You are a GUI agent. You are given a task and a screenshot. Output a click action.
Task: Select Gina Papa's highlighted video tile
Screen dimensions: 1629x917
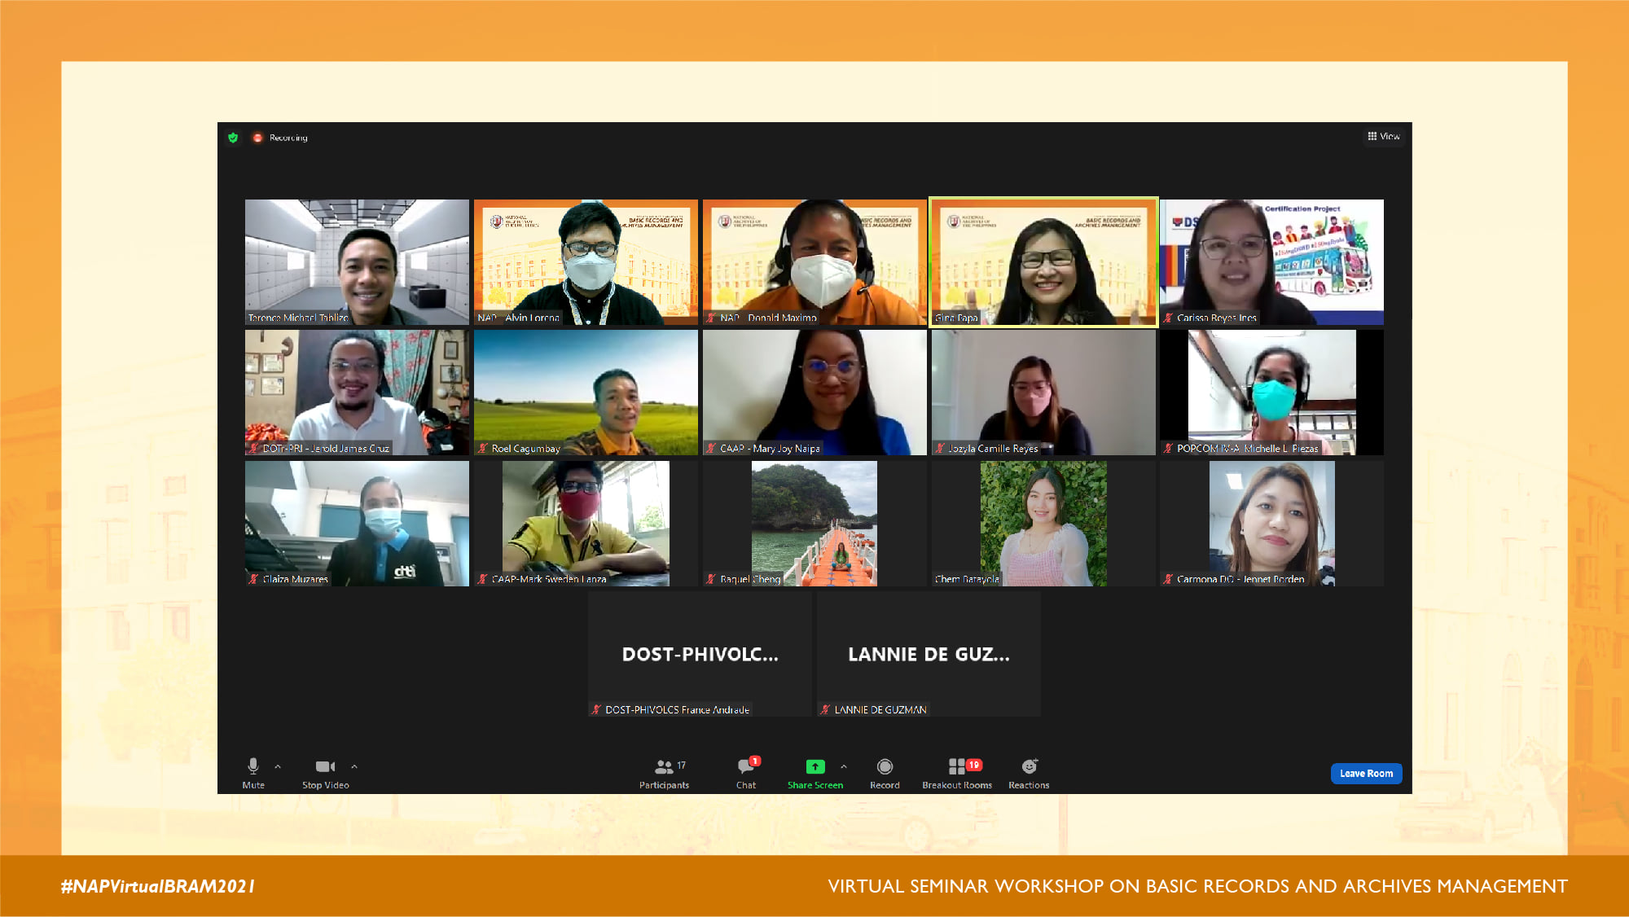click(x=1043, y=262)
